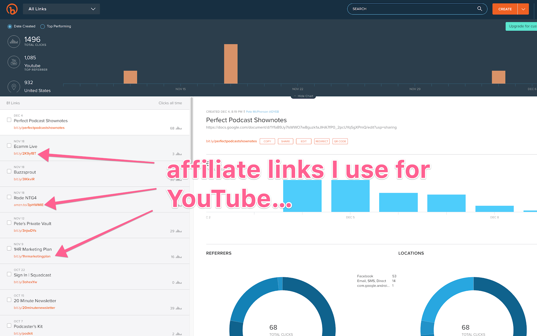Check the Podcaster's Kit checkbox
Image resolution: width=537 pixels, height=336 pixels.
(9, 325)
